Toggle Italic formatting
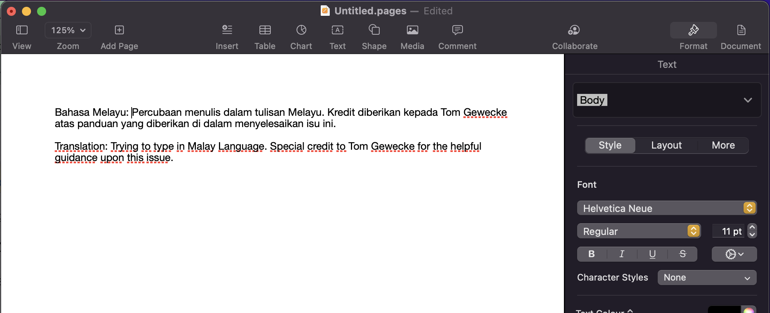 (x=622, y=254)
